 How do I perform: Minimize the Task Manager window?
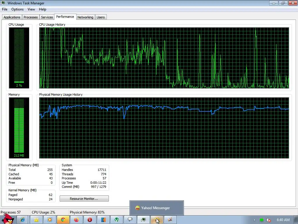(x=274, y=3)
